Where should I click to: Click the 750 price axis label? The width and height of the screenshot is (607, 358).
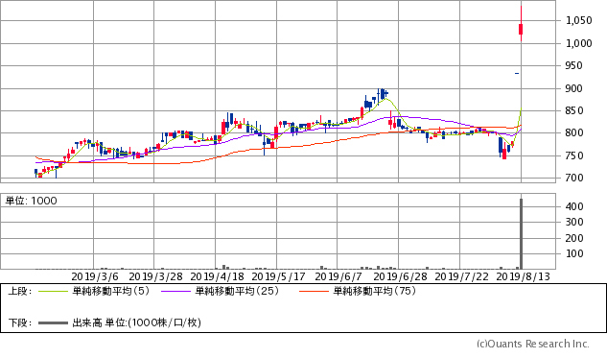(x=573, y=155)
